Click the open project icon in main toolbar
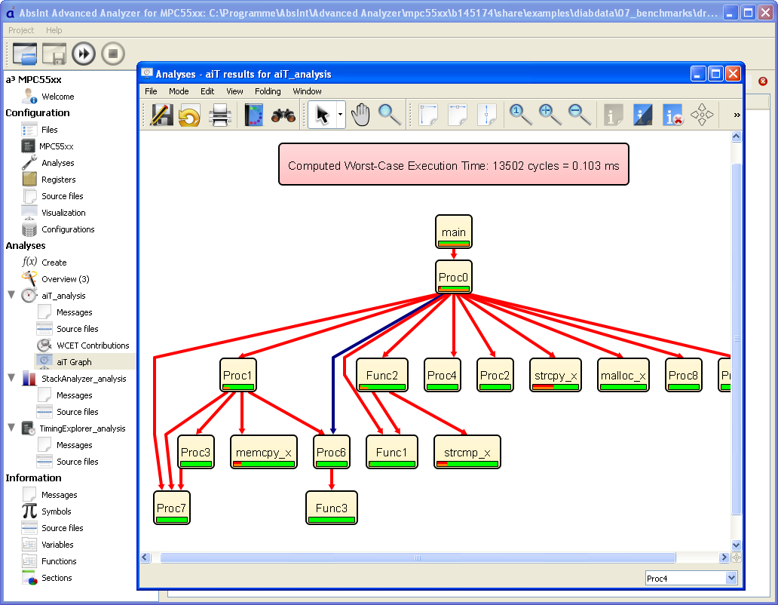The height and width of the screenshot is (605, 778). pos(25,54)
